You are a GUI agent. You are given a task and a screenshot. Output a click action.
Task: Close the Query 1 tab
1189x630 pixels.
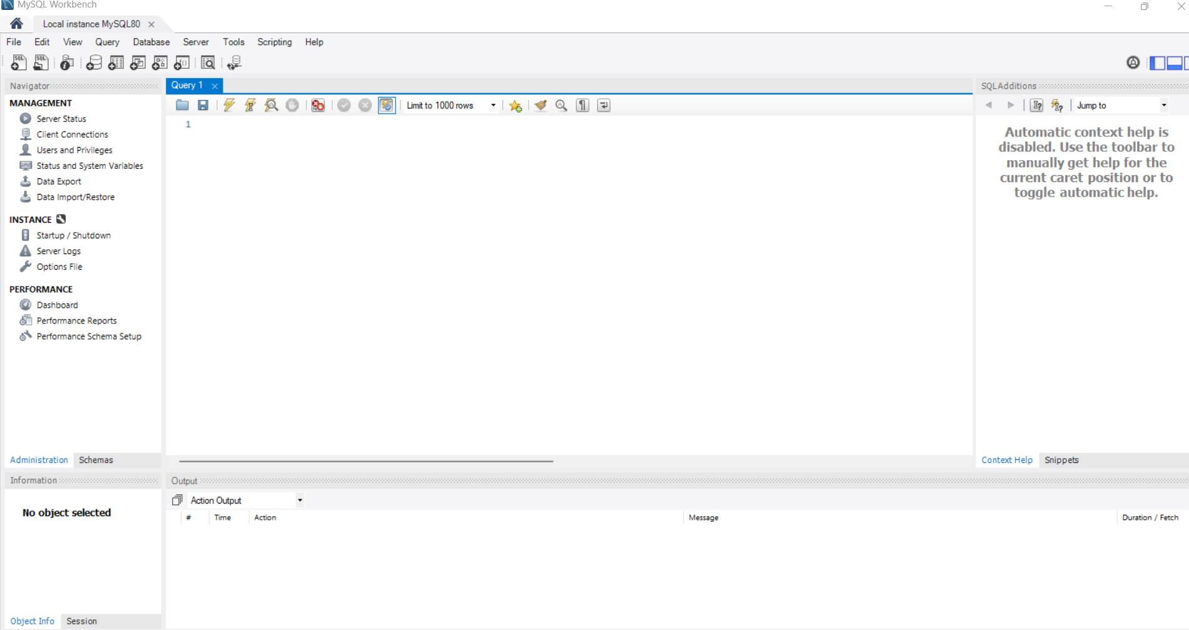tap(215, 86)
